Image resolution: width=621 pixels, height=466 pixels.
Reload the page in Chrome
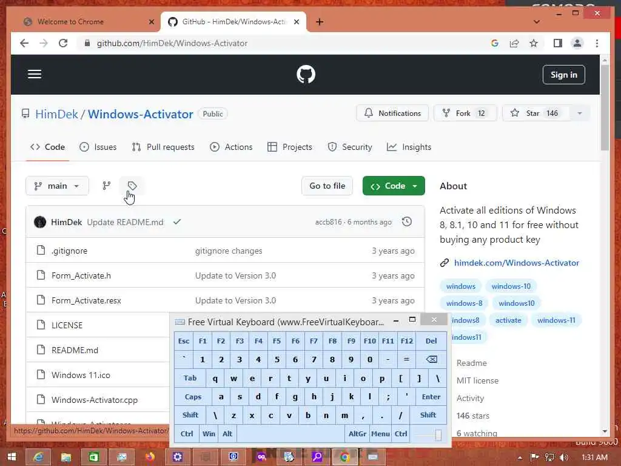[63, 43]
